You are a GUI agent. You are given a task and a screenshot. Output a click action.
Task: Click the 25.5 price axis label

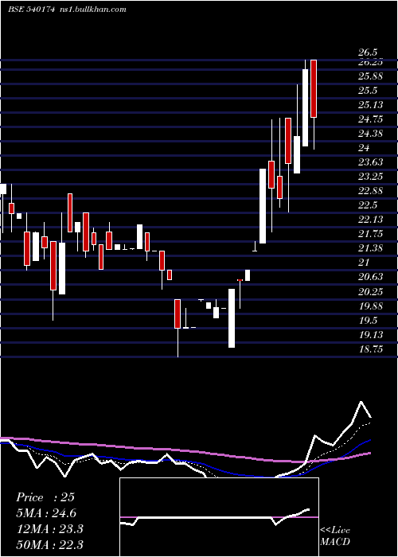coord(368,91)
